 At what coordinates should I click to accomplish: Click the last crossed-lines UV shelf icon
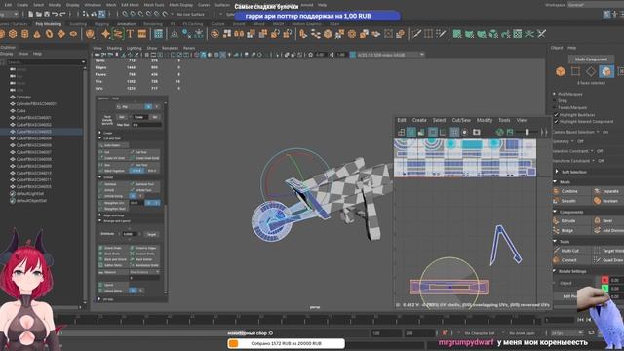[x=542, y=34]
